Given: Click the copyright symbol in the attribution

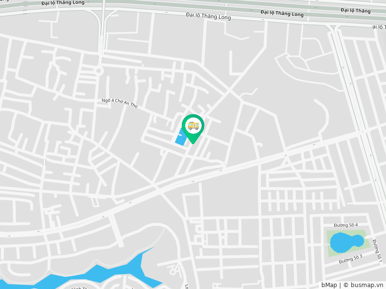Looking at the screenshot, I should click(x=346, y=285).
